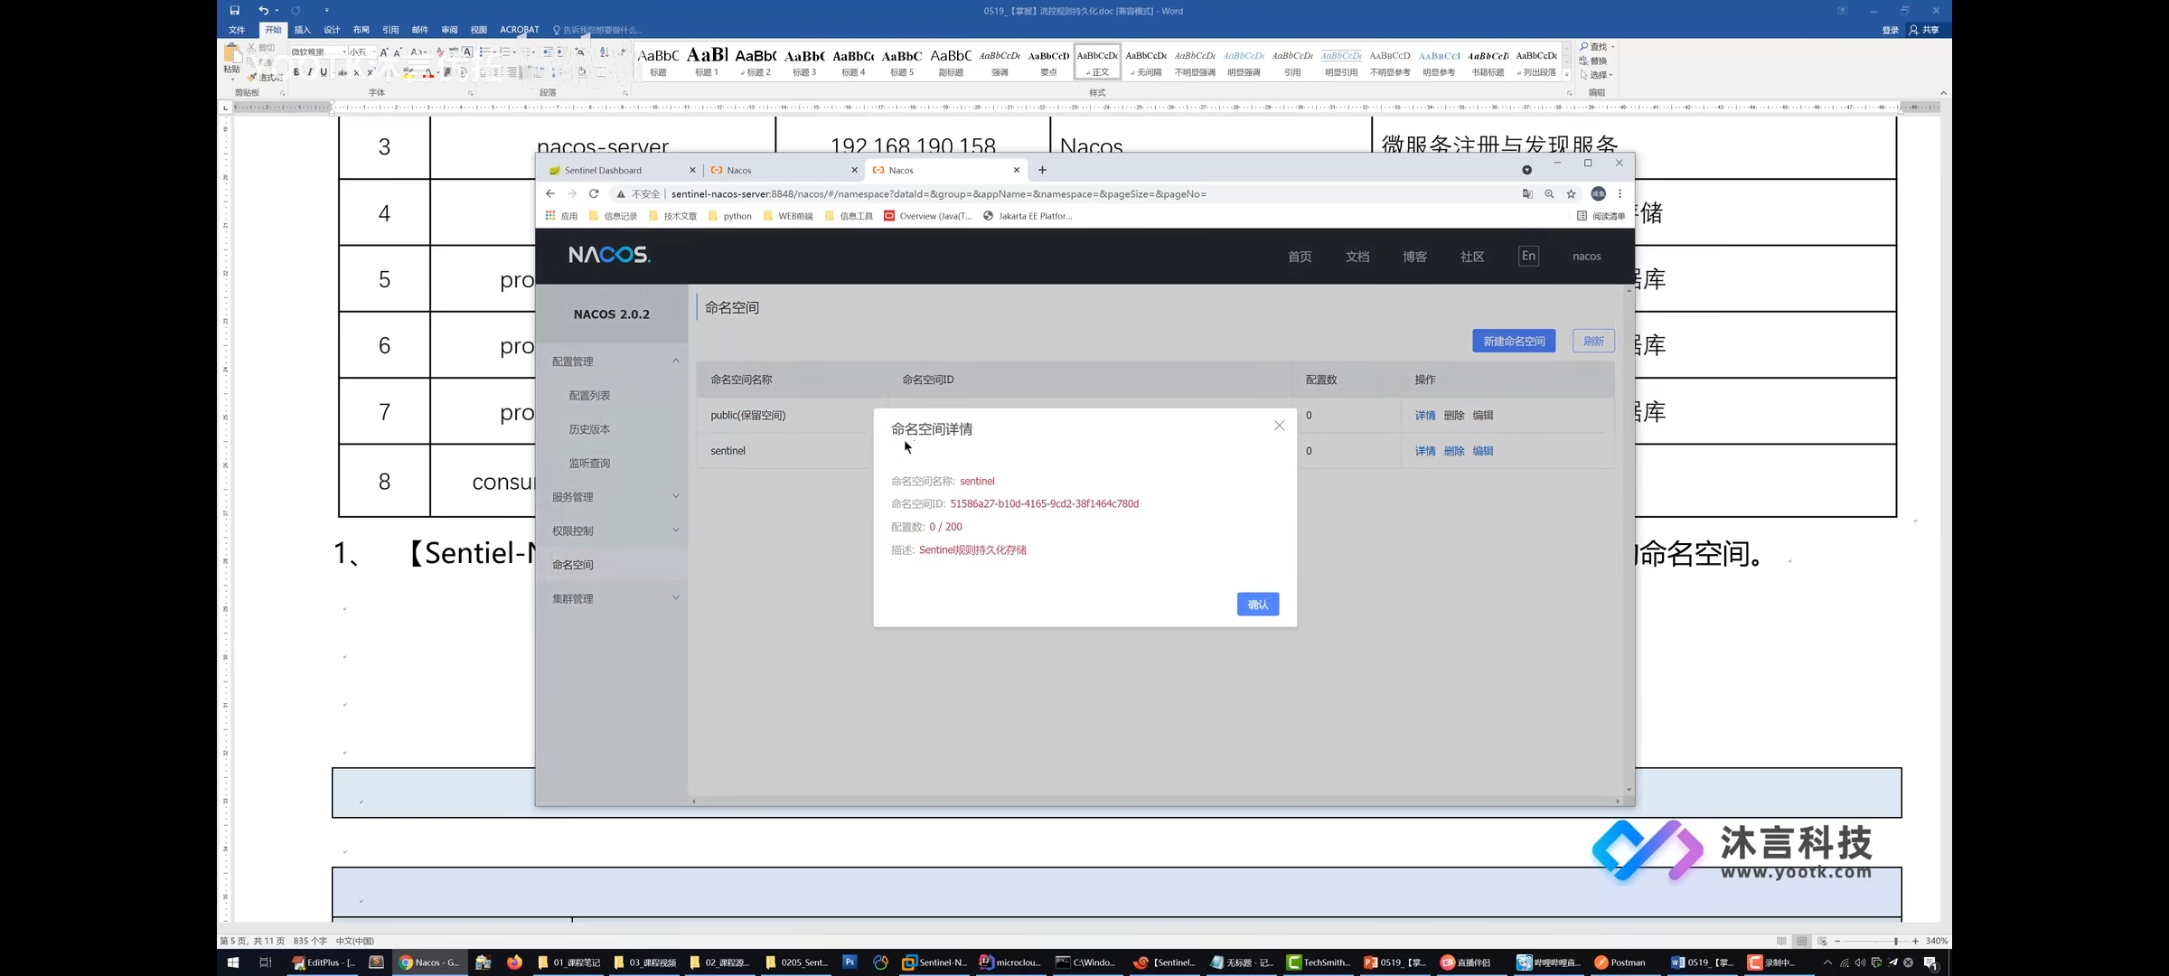The width and height of the screenshot is (2169, 976).
Task: Click the 刷新 button
Action: click(x=1593, y=341)
